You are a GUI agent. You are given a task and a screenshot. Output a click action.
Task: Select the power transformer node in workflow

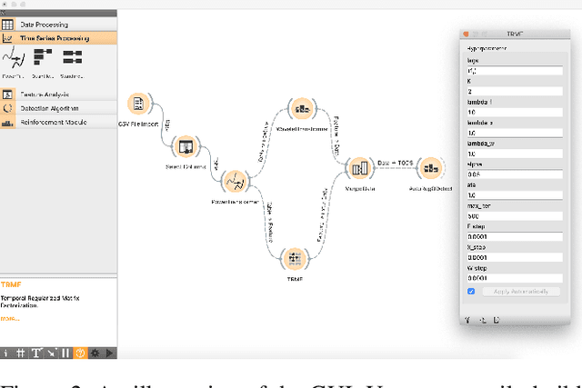point(234,178)
